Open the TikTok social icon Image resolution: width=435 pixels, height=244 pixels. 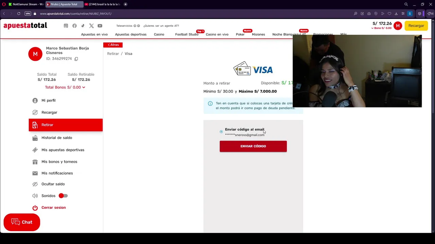(x=83, y=26)
